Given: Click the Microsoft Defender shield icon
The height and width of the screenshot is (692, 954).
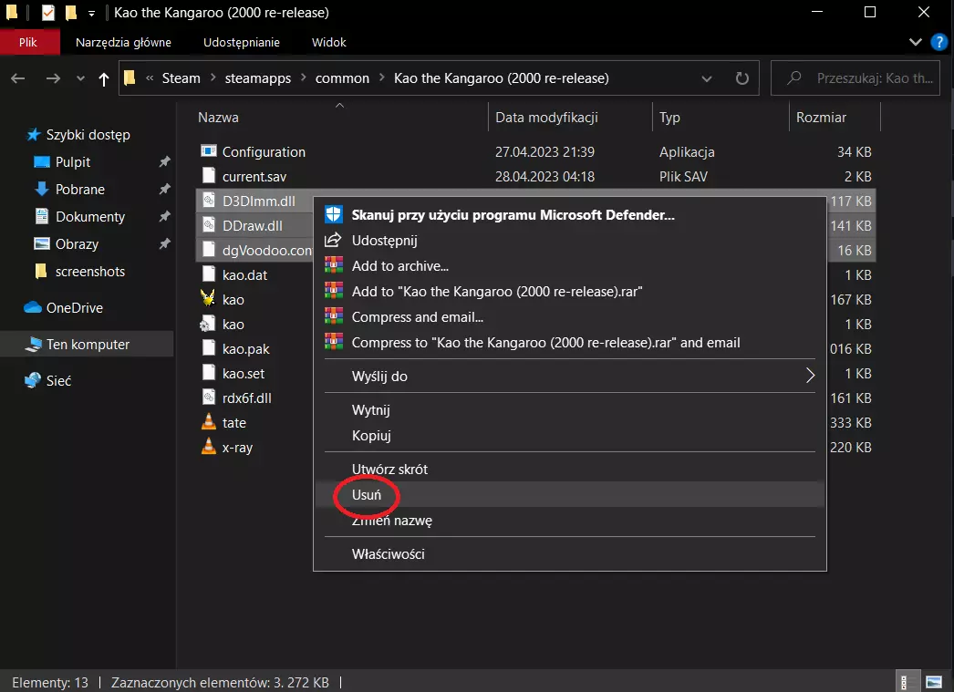Looking at the screenshot, I should [x=334, y=215].
